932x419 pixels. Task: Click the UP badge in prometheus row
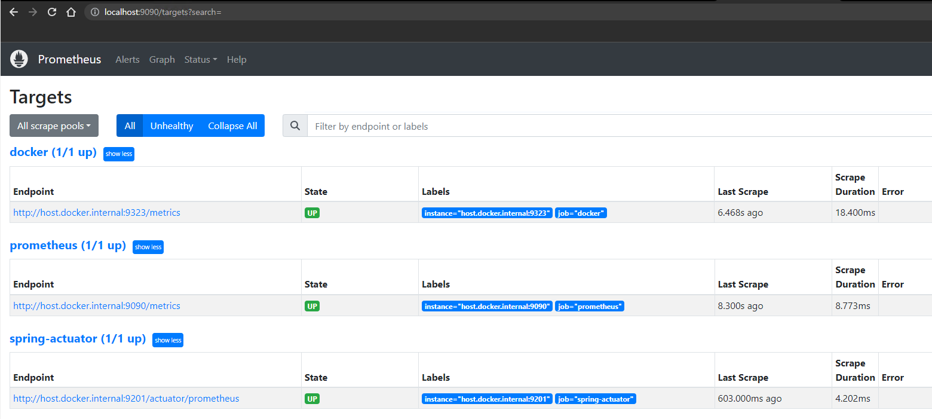pyautogui.click(x=312, y=306)
